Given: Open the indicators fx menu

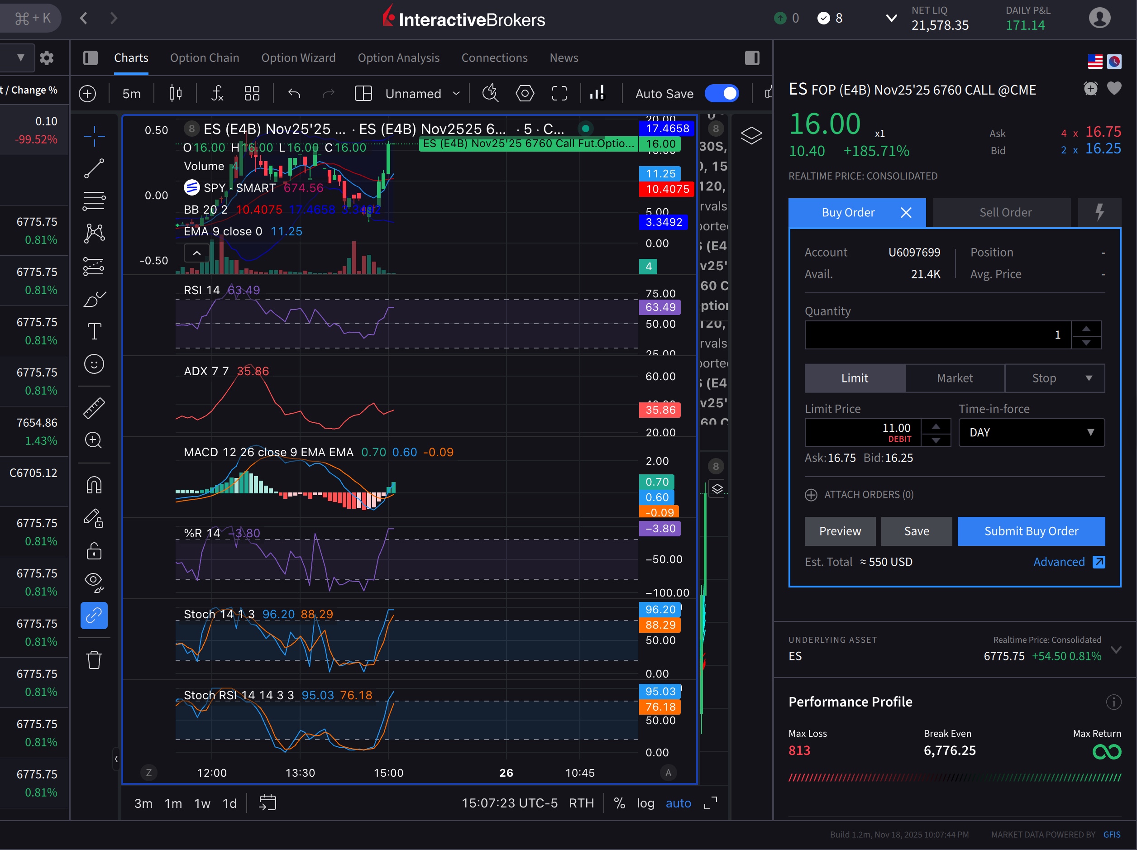Looking at the screenshot, I should pyautogui.click(x=217, y=94).
